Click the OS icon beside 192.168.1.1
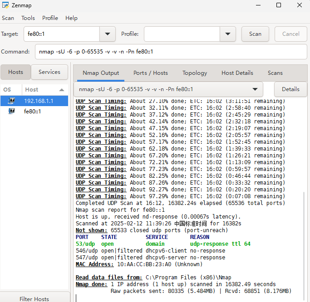The width and height of the screenshot is (310, 302). click(11, 101)
